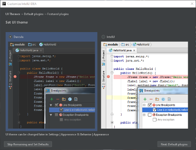Open the Structure side tab in IntelliJ preview
The image size is (196, 150).
[103, 80]
